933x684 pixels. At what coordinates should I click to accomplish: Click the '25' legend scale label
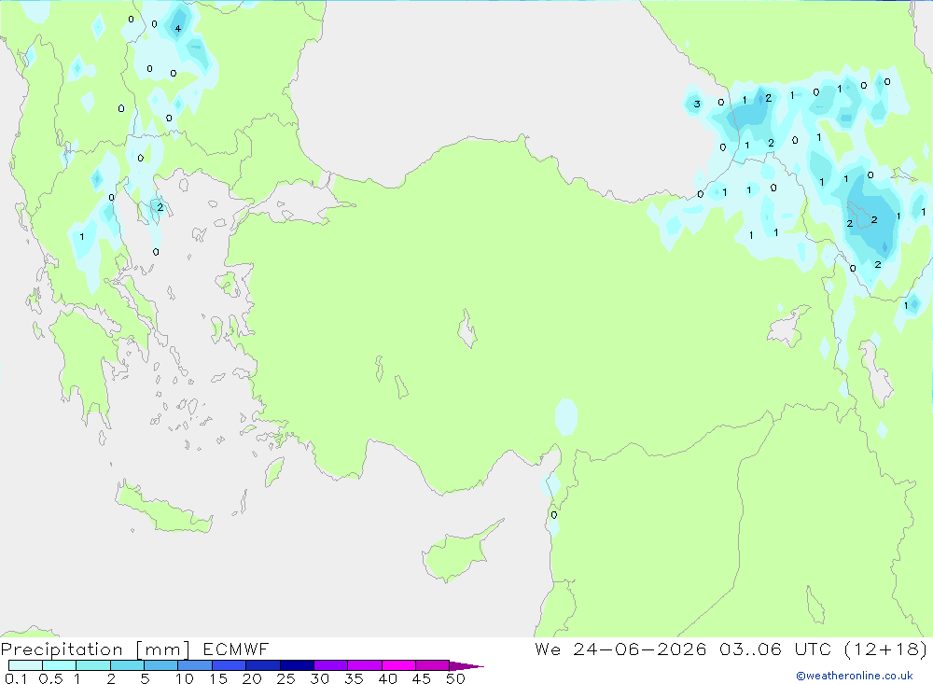pyautogui.click(x=285, y=678)
